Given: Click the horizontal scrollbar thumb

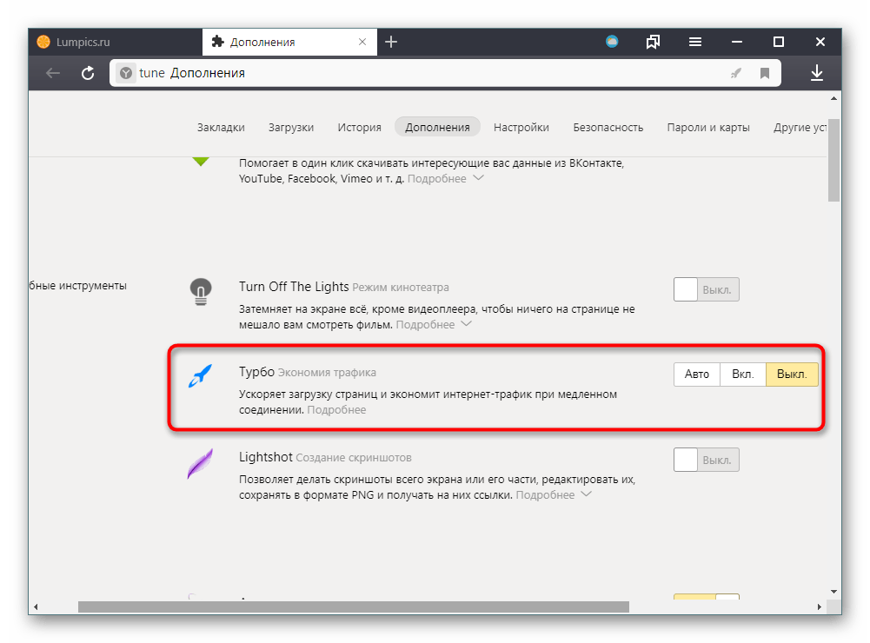Looking at the screenshot, I should (354, 607).
